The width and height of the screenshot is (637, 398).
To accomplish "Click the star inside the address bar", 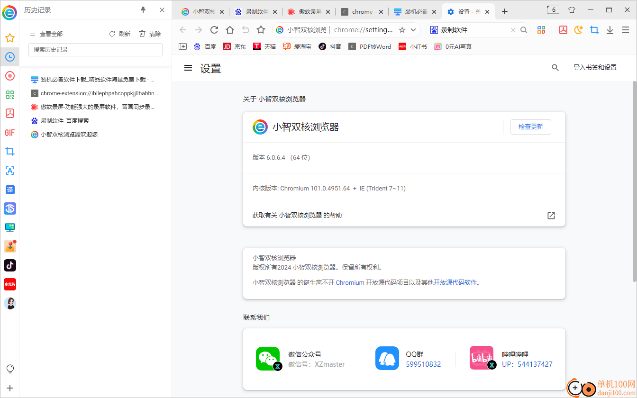I will click(x=402, y=30).
